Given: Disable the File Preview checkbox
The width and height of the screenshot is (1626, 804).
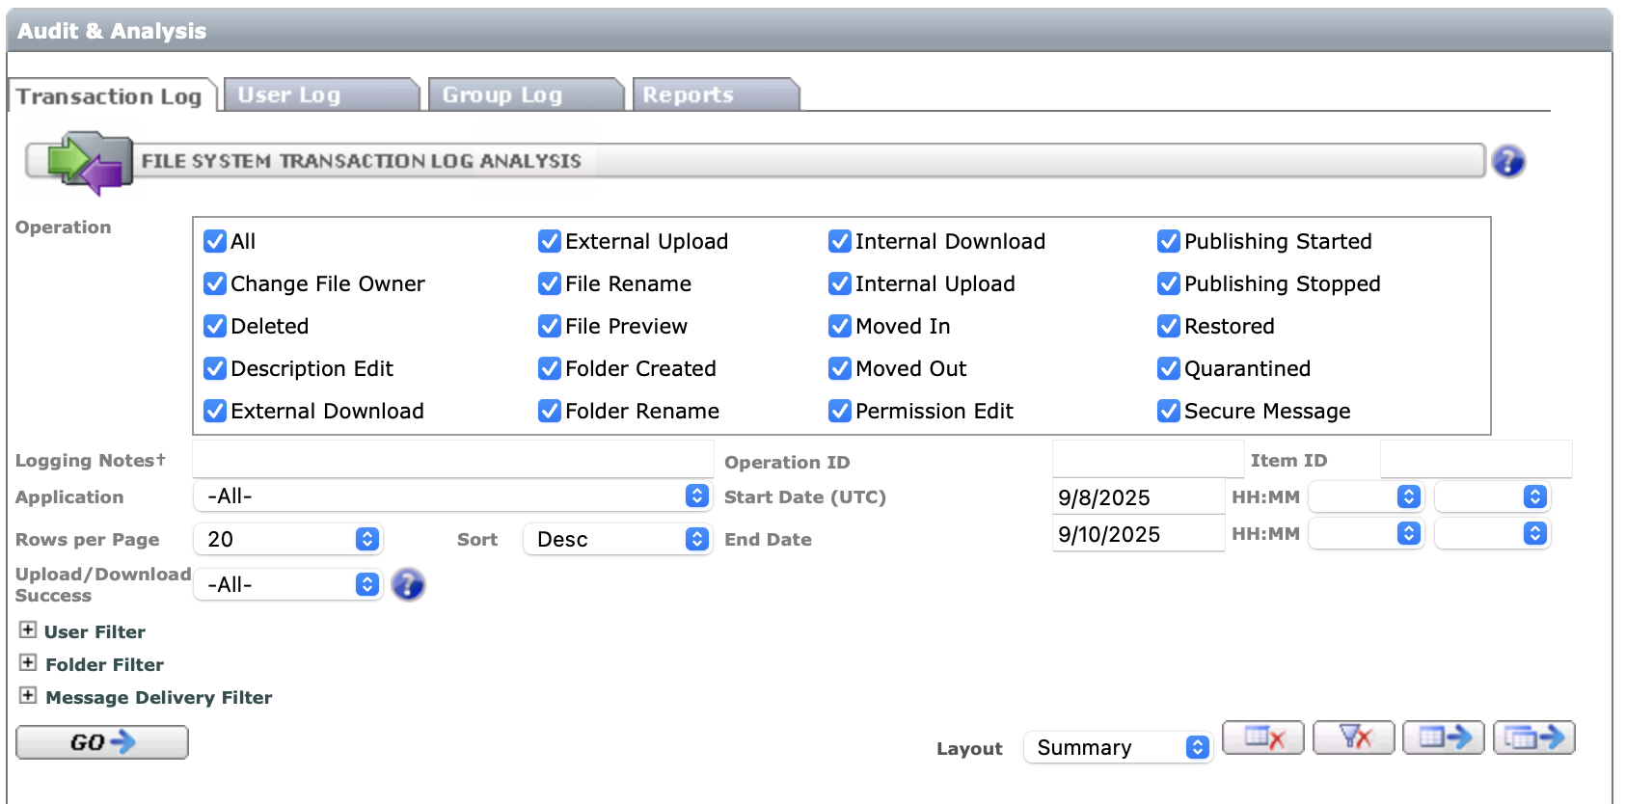Looking at the screenshot, I should coord(550,326).
